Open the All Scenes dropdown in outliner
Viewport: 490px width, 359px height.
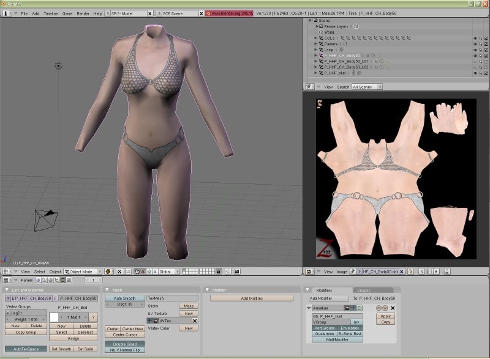coord(366,87)
